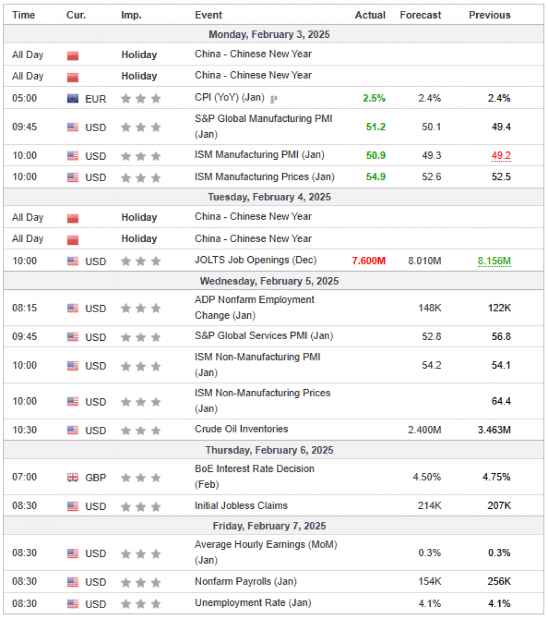The height and width of the screenshot is (619, 548).
Task: Click the US flag in the JOLTS Job Openings row
Action: [72, 261]
